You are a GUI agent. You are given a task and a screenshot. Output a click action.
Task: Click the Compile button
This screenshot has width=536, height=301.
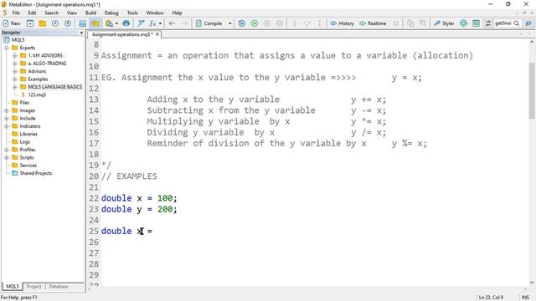(209, 23)
